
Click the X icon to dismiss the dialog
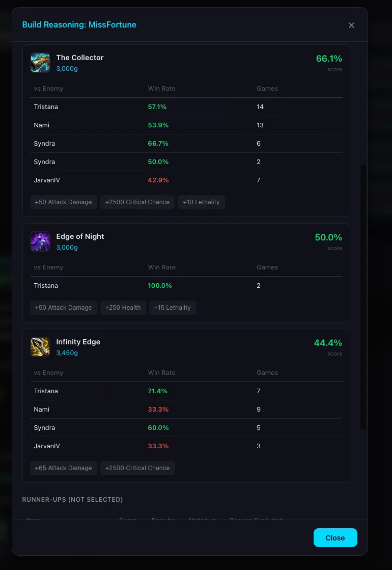pyautogui.click(x=351, y=25)
